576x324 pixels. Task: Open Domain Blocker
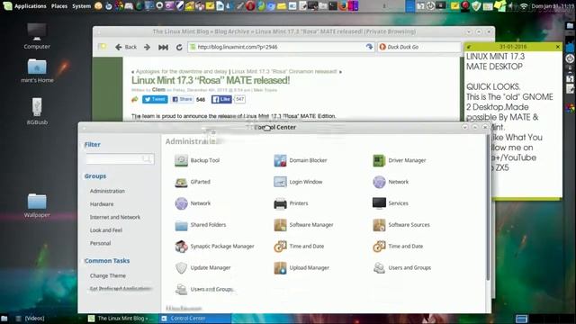click(x=301, y=160)
